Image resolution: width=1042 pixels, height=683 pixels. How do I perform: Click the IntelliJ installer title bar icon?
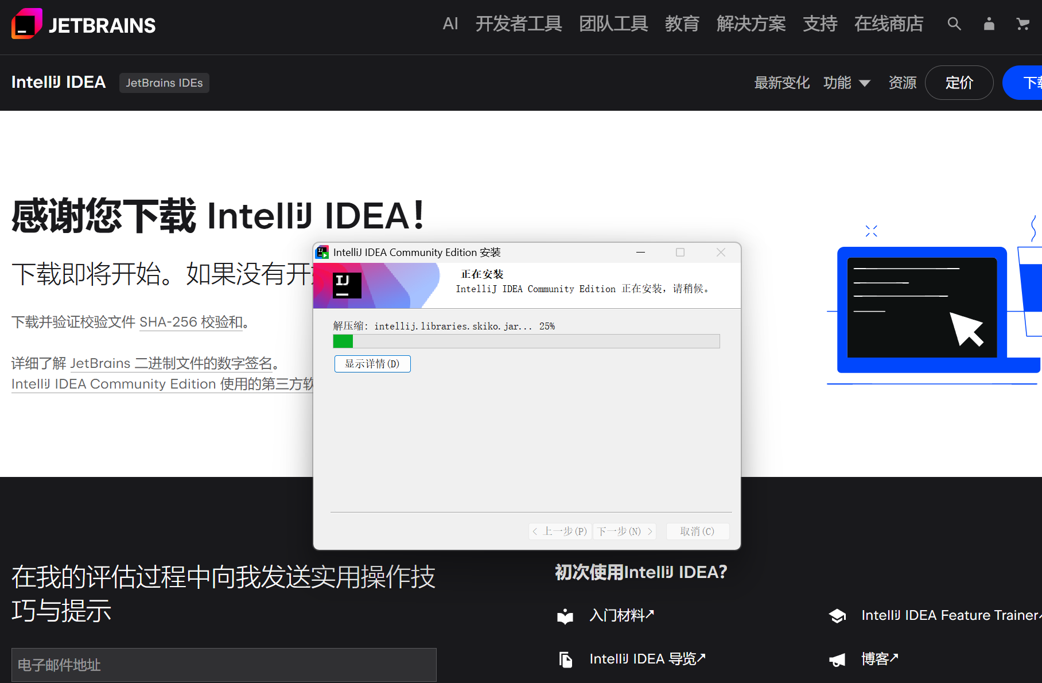coord(322,252)
